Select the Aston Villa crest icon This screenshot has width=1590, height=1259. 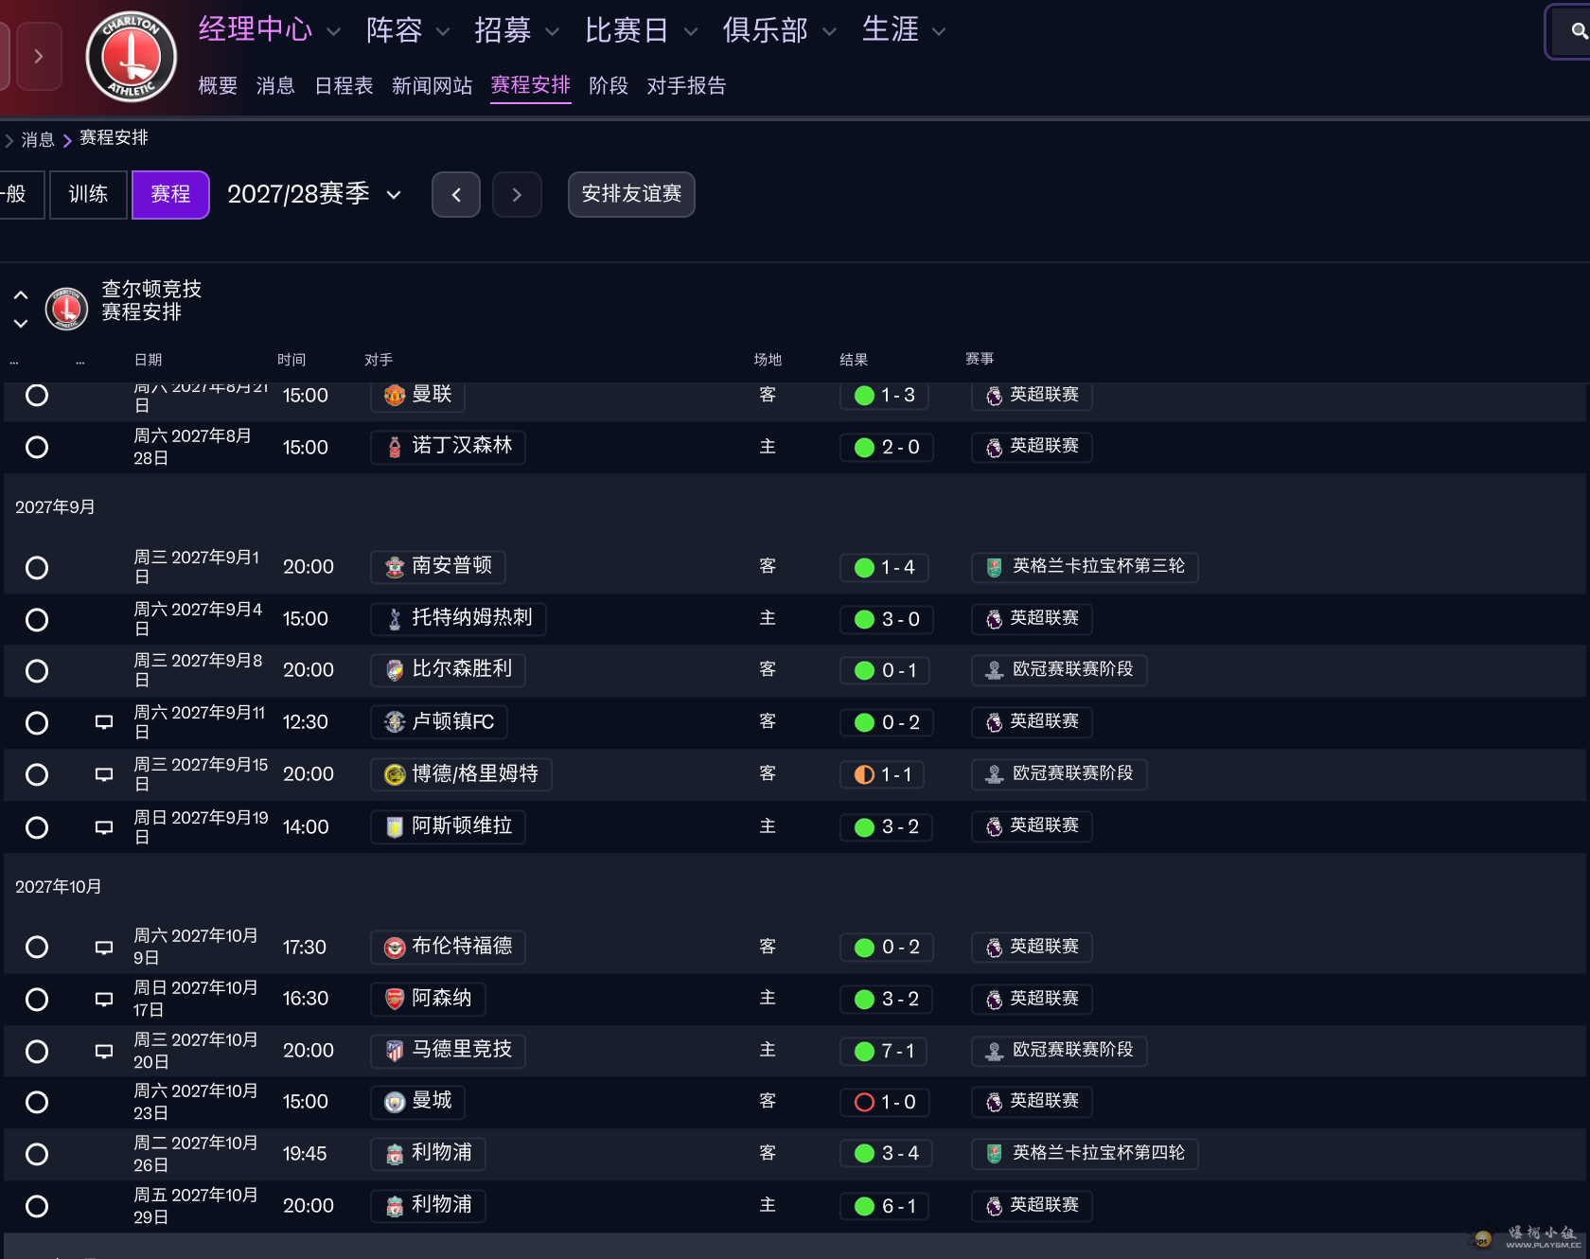click(x=395, y=827)
